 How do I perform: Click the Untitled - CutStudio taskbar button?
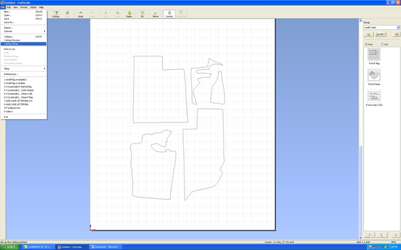[x=72, y=247]
